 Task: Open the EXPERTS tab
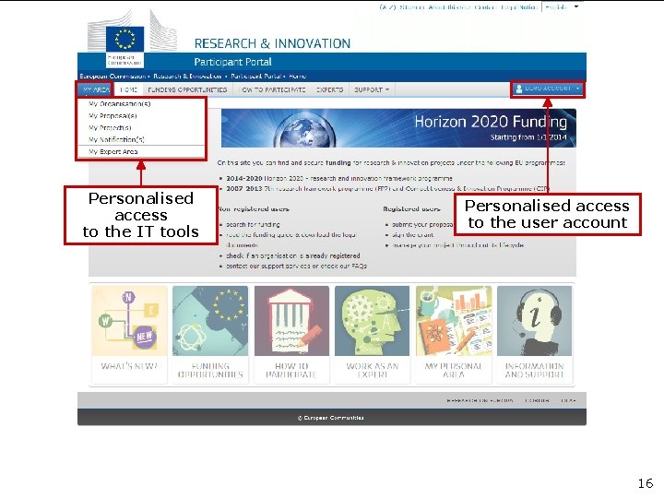[330, 89]
